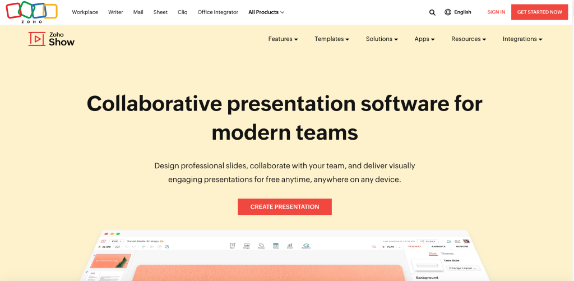
Task: Open the Writer product link
Action: point(115,12)
